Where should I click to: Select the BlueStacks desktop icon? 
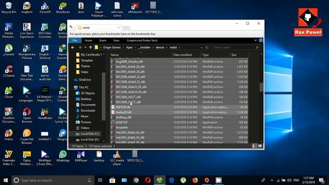pos(63,8)
